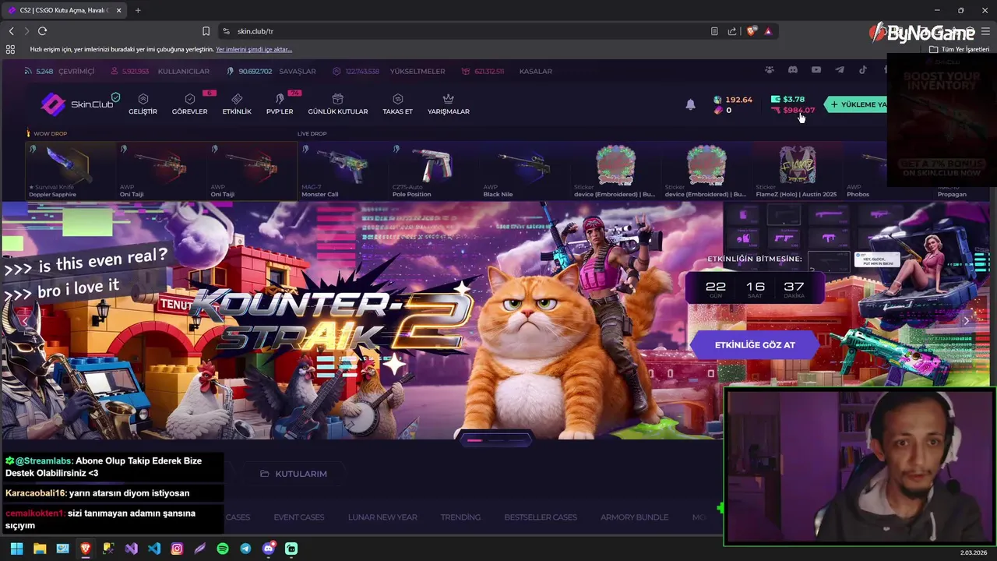Click the Yer imlerini şimdi içe aktar link

(254, 49)
